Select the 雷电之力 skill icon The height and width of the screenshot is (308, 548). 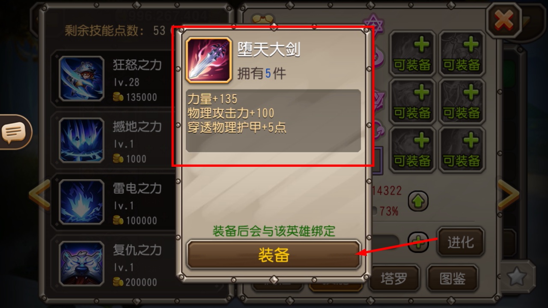click(81, 202)
